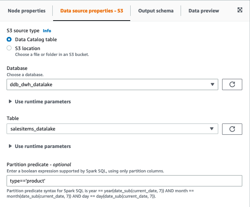Select the Data Catalog table radio button
Viewport: 250px width, 207px height.
coord(9,40)
